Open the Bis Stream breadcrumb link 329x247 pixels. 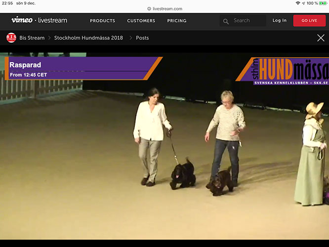coord(32,38)
